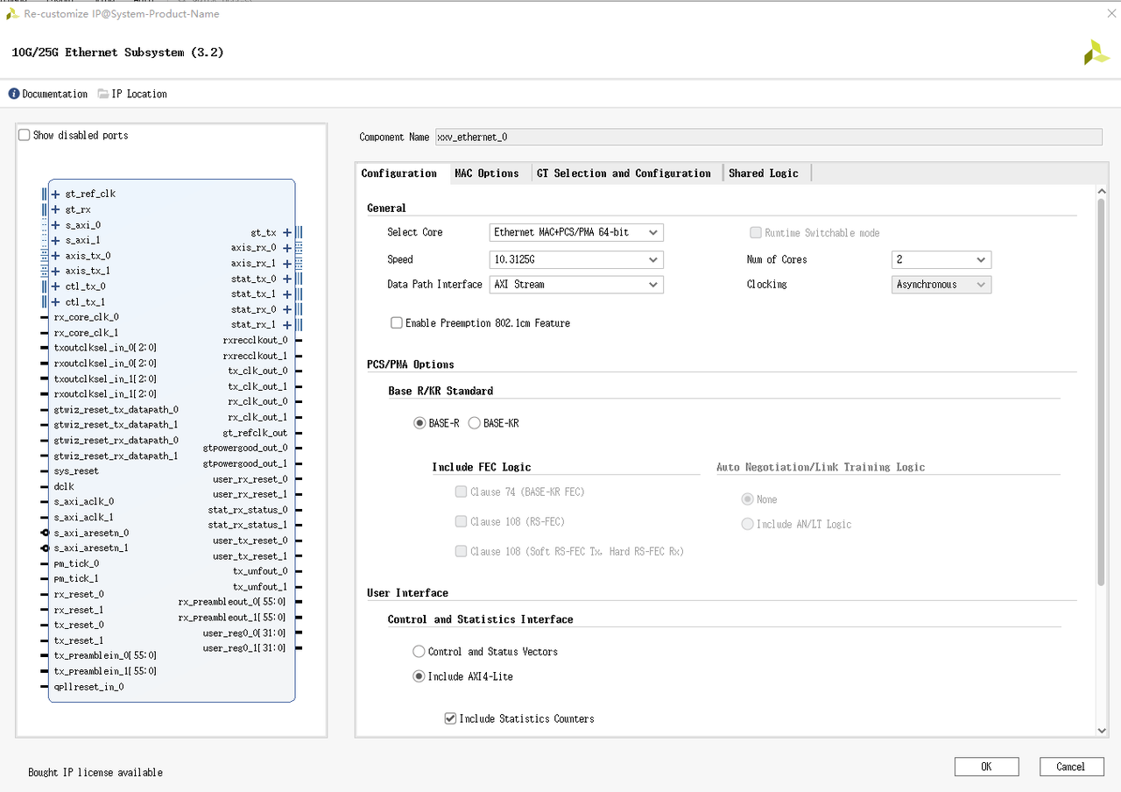Switch to the MAC Options tab
The height and width of the screenshot is (792, 1121).
pyautogui.click(x=486, y=173)
